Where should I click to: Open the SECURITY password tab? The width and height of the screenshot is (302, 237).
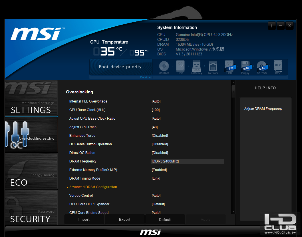[x=31, y=207]
